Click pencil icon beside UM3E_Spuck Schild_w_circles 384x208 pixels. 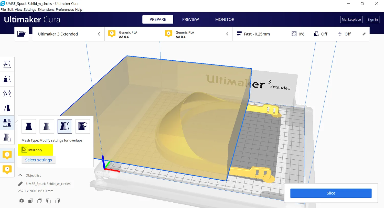[x=20, y=184]
